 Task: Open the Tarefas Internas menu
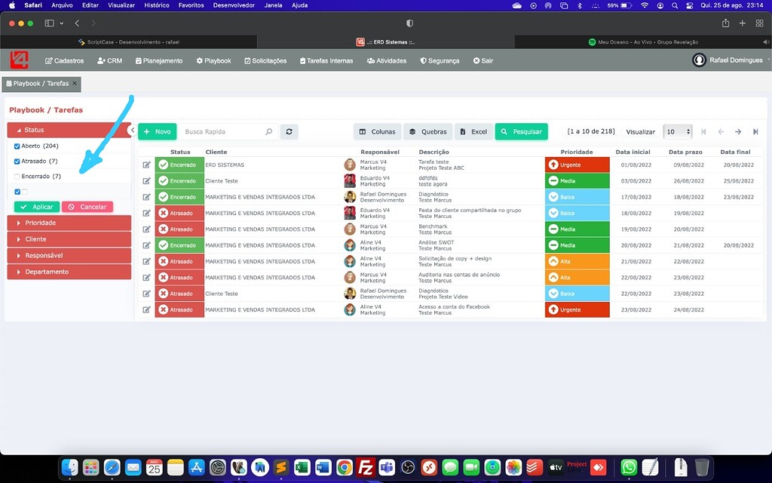pos(326,60)
